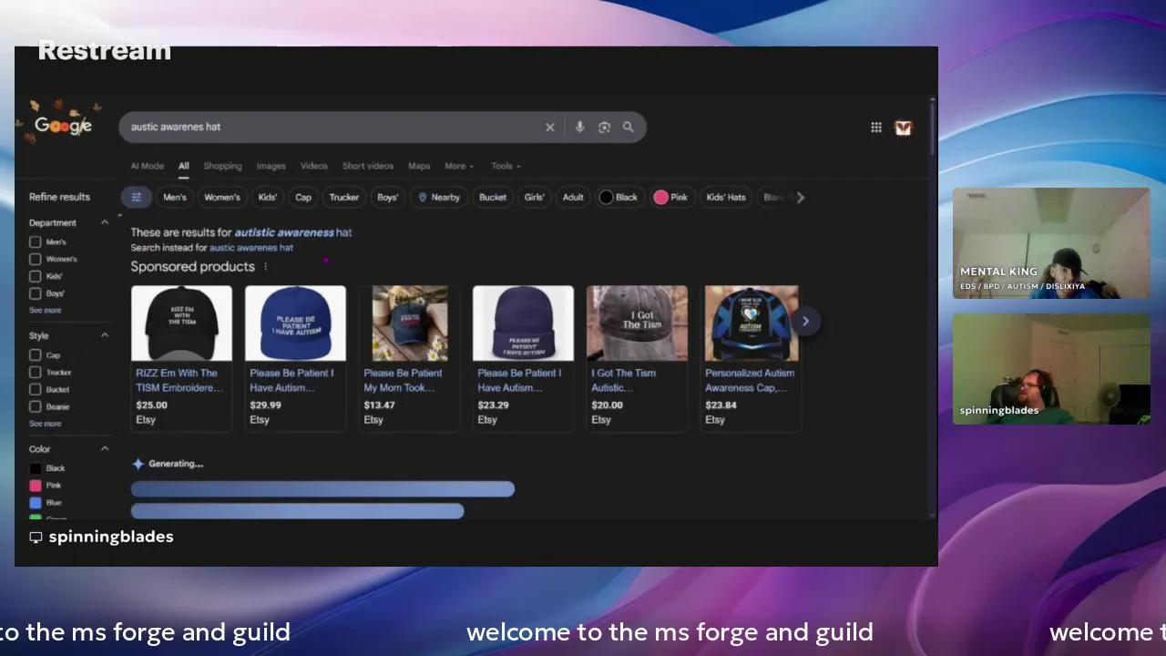Enable the Trucker style checkbox
Viewport: 1166px width, 656px height.
click(x=35, y=373)
